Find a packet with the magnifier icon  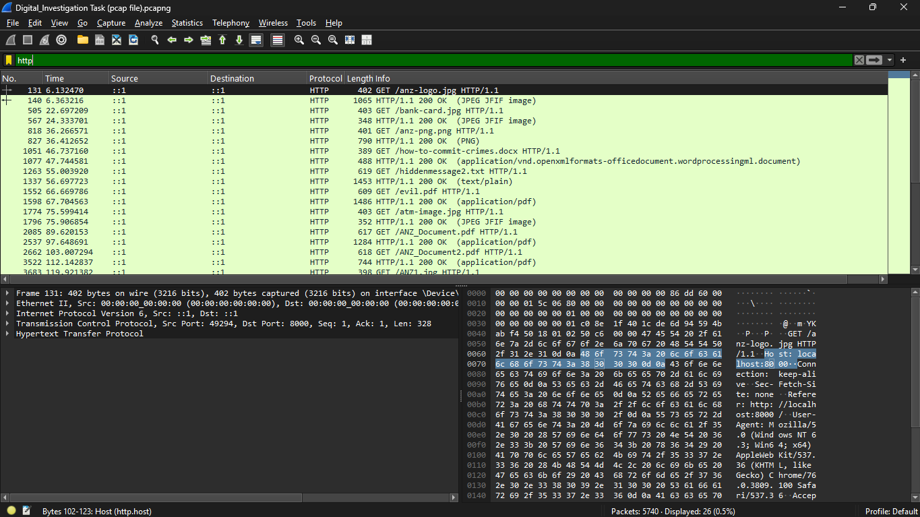155,40
